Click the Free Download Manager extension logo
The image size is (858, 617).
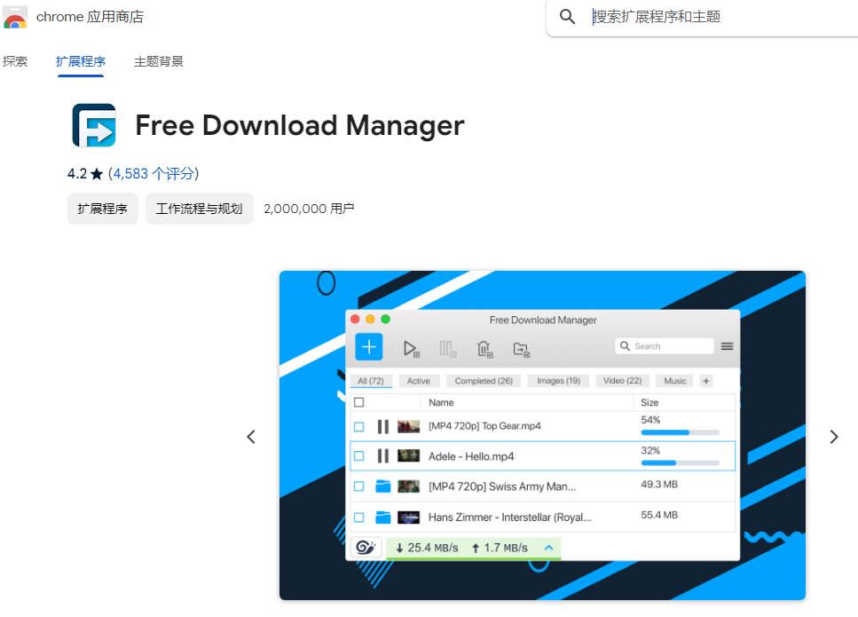pos(94,125)
